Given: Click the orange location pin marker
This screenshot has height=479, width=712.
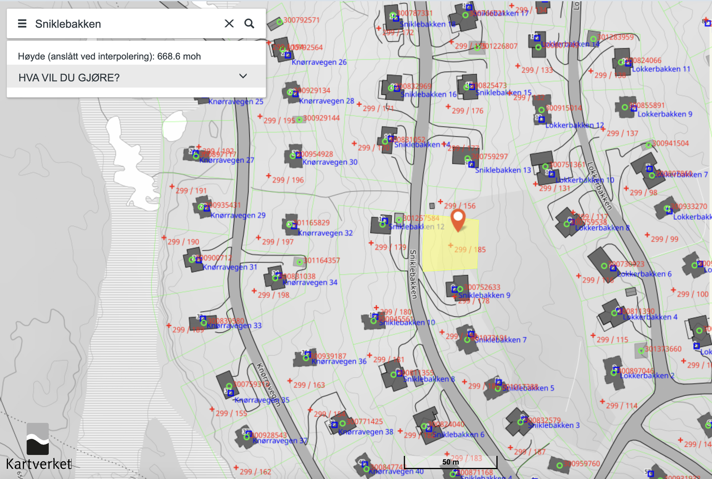Looking at the screenshot, I should [x=458, y=219].
